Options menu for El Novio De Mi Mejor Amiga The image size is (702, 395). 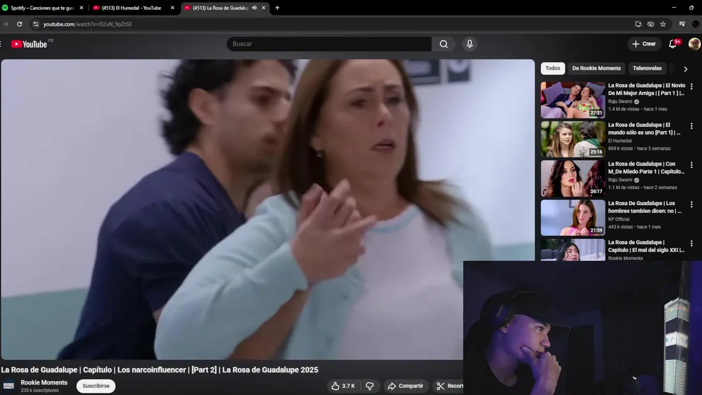[691, 87]
